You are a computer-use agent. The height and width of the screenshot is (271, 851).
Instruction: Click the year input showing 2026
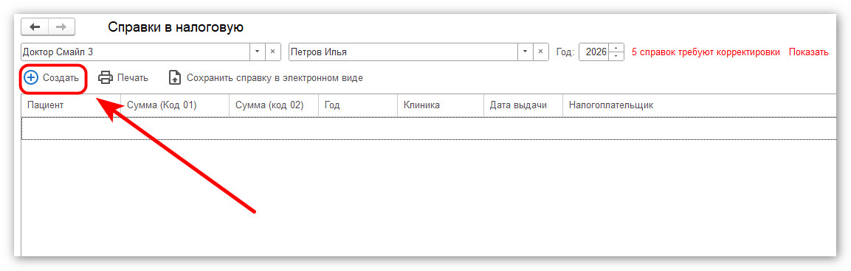(x=594, y=52)
